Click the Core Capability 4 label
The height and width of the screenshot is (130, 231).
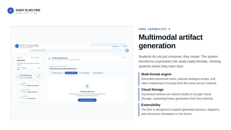[x=154, y=29]
